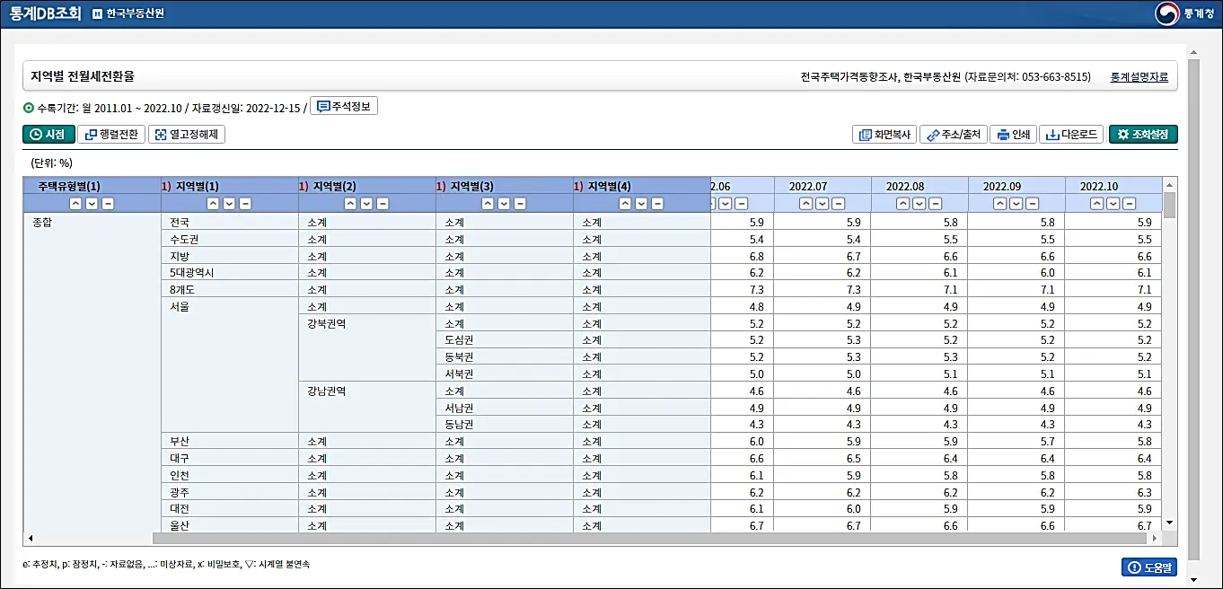
Task: Sort 2022.09 column ascending
Action: [x=999, y=204]
